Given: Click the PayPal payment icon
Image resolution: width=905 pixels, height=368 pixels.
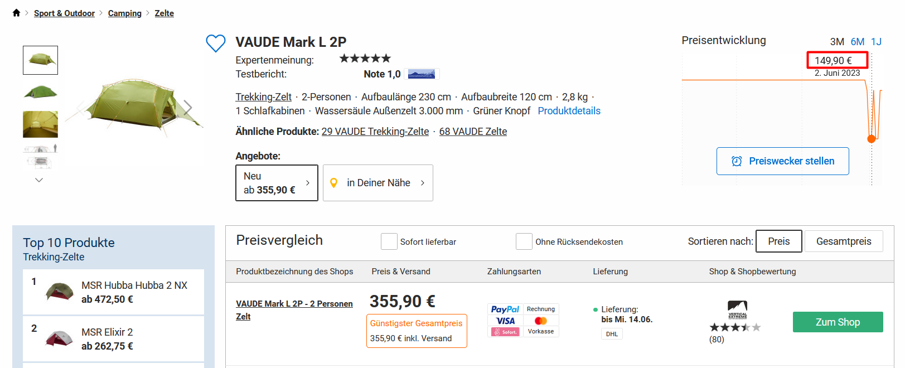Looking at the screenshot, I should [505, 309].
